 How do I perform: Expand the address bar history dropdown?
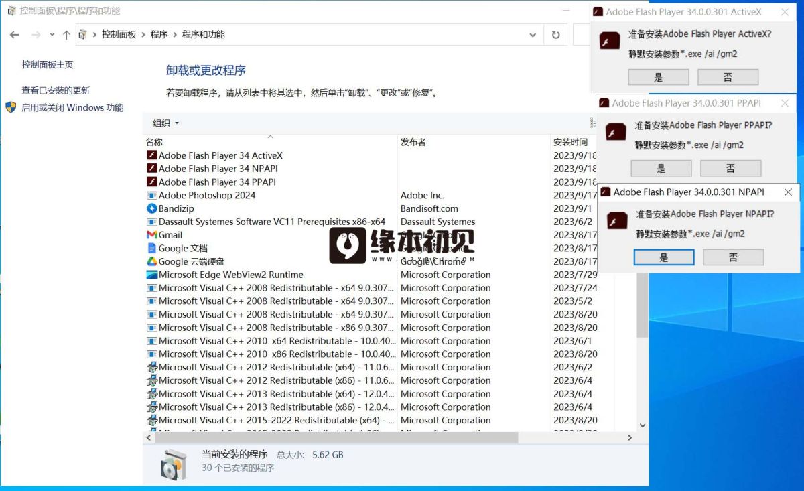533,35
